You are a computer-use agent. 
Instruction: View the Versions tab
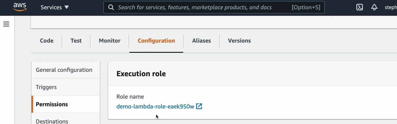tap(239, 41)
